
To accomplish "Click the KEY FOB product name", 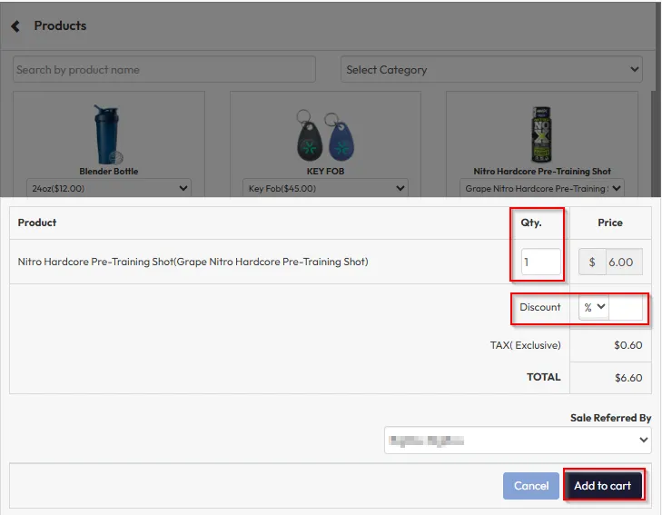I will click(x=325, y=171).
